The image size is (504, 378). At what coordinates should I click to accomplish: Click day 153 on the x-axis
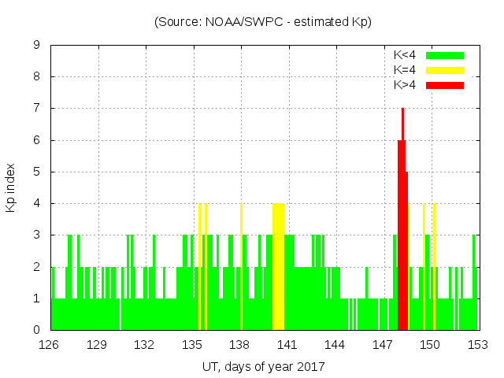tap(477, 345)
